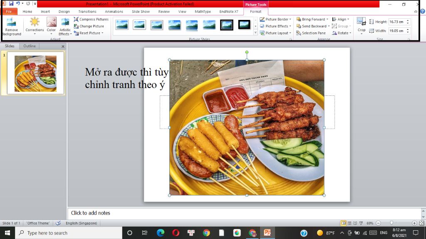The image size is (426, 239).
Task: Open Rotate dropdown
Action: point(342,33)
